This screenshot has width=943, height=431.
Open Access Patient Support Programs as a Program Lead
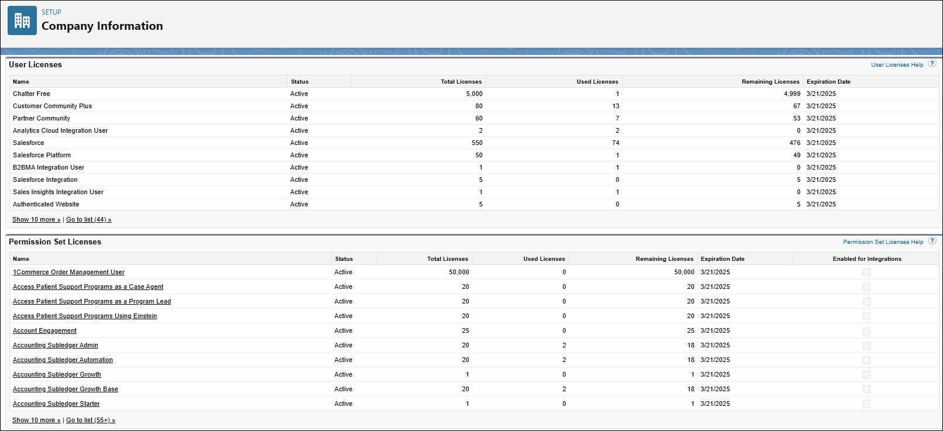(x=92, y=301)
